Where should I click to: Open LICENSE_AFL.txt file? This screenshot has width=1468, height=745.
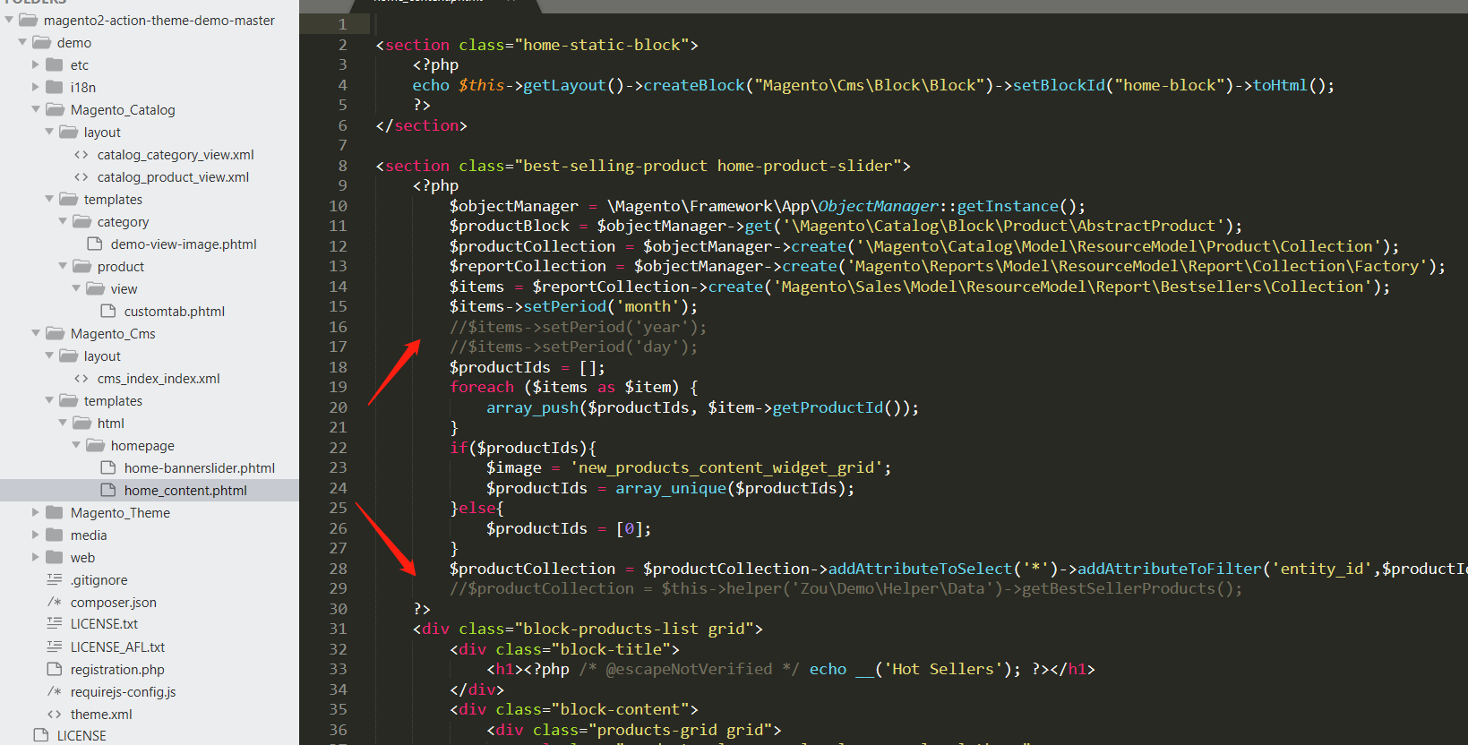[x=118, y=647]
